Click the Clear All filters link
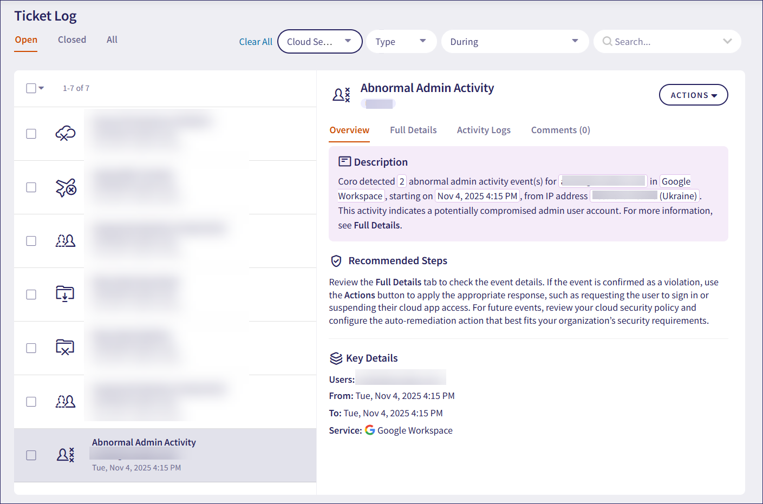Image resolution: width=763 pixels, height=504 pixels. [255, 41]
